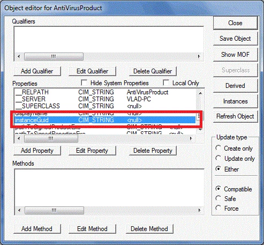The height and width of the screenshot is (245, 264).
Task: Click the Derived button
Action: 235,86
